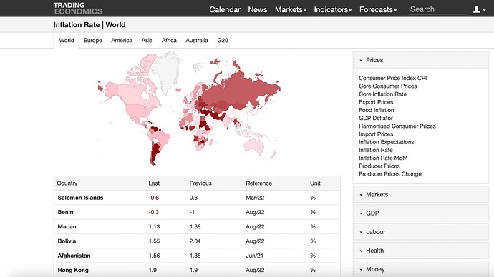
Task: Expand the Health sidebar section
Action: pos(420,251)
